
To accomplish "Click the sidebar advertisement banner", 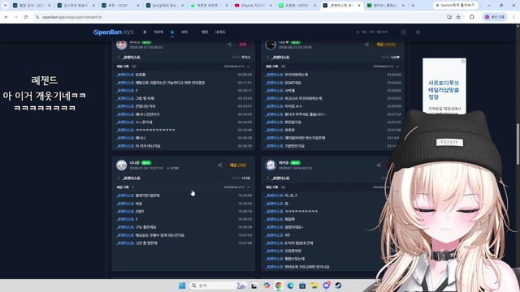I will click(444, 86).
